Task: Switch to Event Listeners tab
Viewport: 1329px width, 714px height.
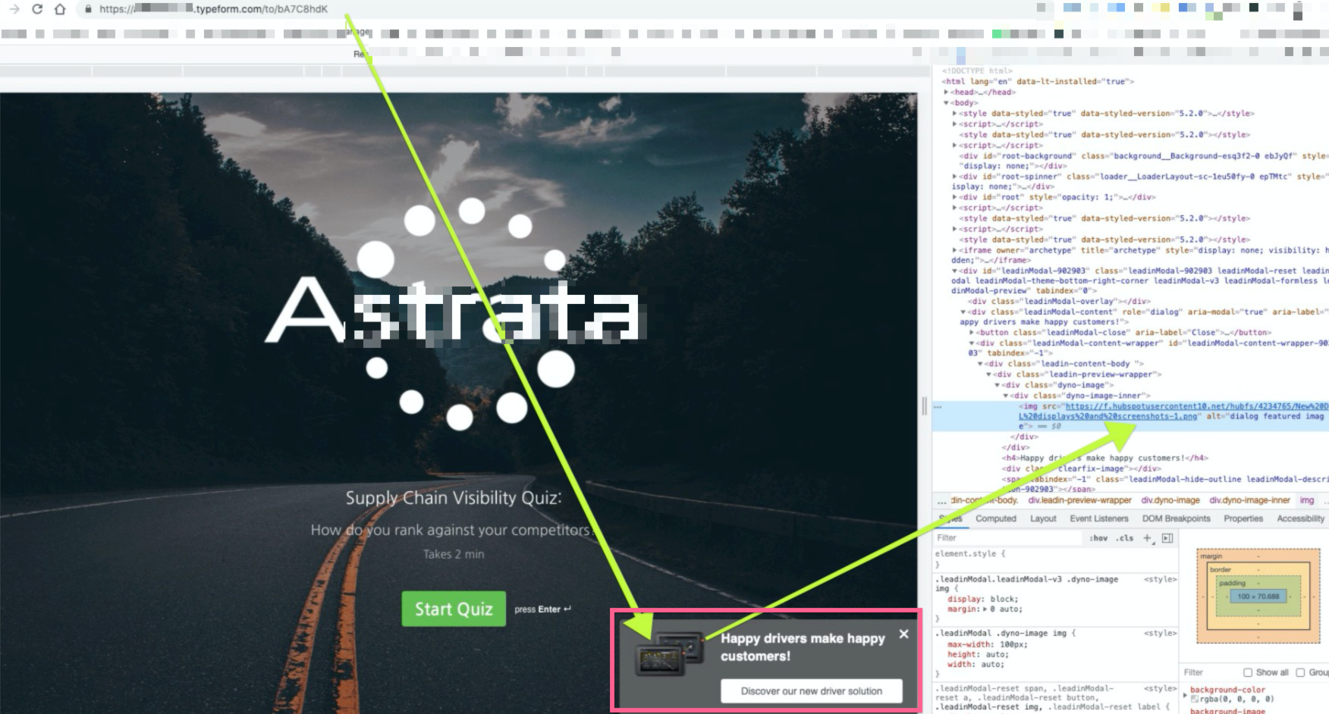Action: click(1099, 519)
